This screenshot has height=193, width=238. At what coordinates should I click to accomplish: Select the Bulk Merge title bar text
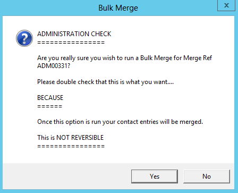click(x=118, y=8)
